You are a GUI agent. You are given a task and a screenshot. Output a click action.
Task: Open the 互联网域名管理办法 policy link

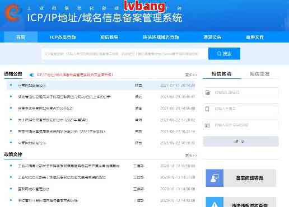coord(34,189)
